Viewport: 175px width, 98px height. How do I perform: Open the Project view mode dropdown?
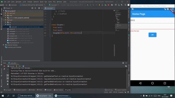click(x=8, y=8)
